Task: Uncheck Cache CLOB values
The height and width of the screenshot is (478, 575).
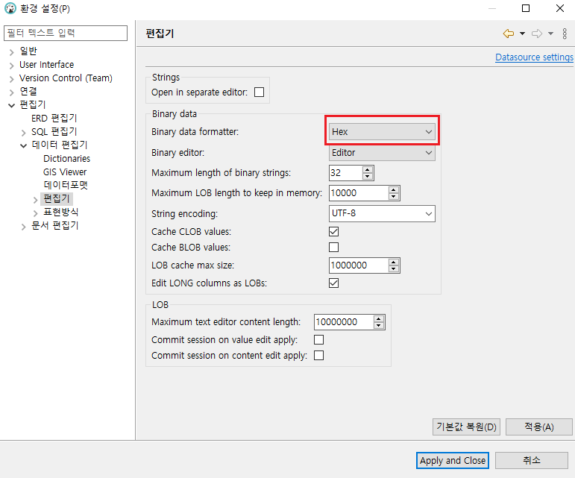Action: click(x=333, y=232)
